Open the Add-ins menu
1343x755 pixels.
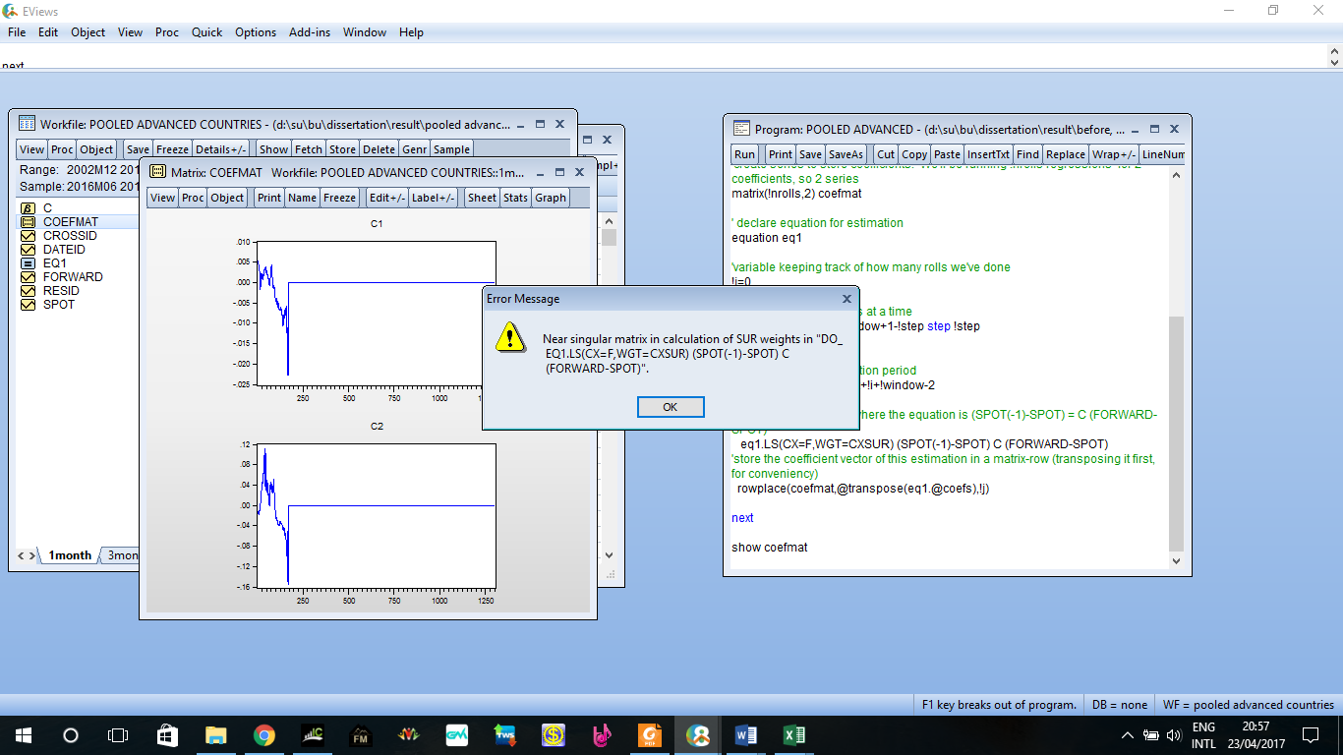coord(310,32)
